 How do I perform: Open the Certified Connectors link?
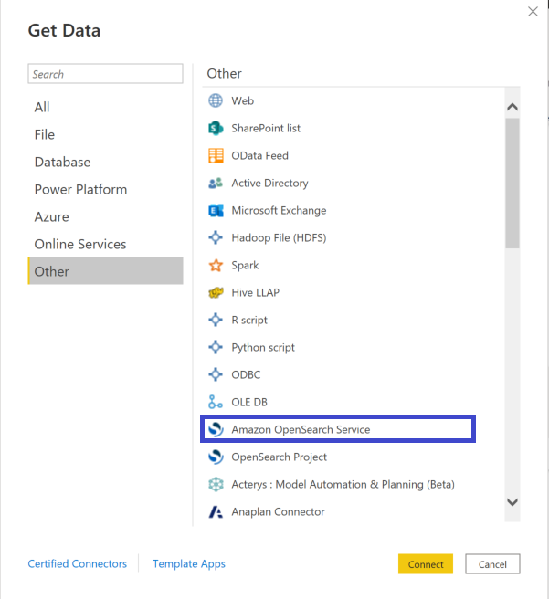click(x=77, y=564)
